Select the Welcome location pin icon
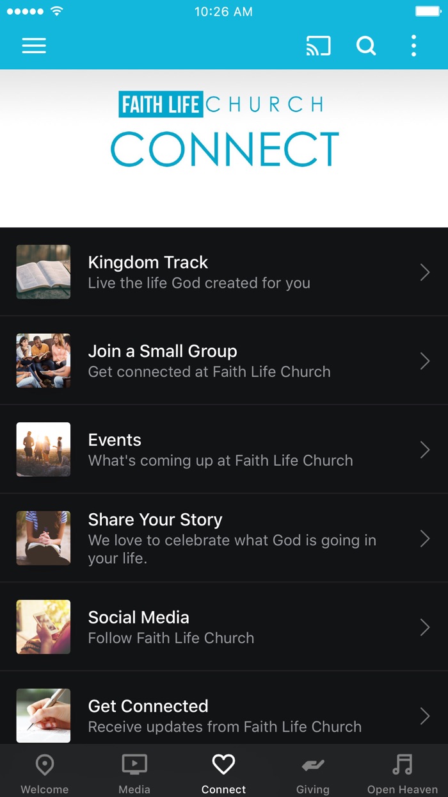Screen dimensions: 448x797 pos(44,764)
